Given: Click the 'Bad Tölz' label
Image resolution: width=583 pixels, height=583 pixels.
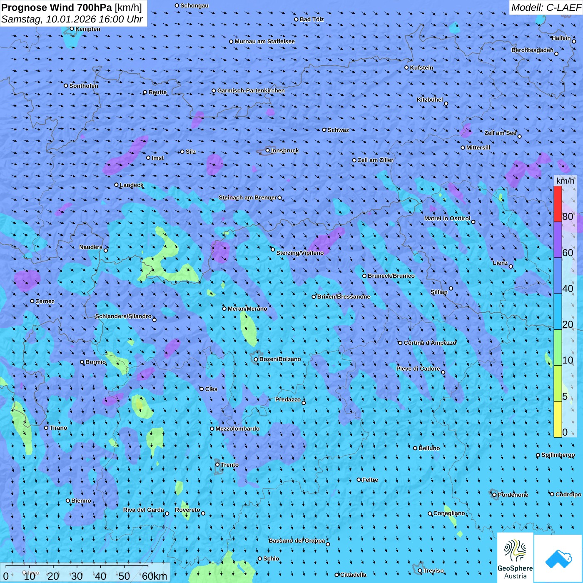Looking at the screenshot, I should tap(311, 19).
